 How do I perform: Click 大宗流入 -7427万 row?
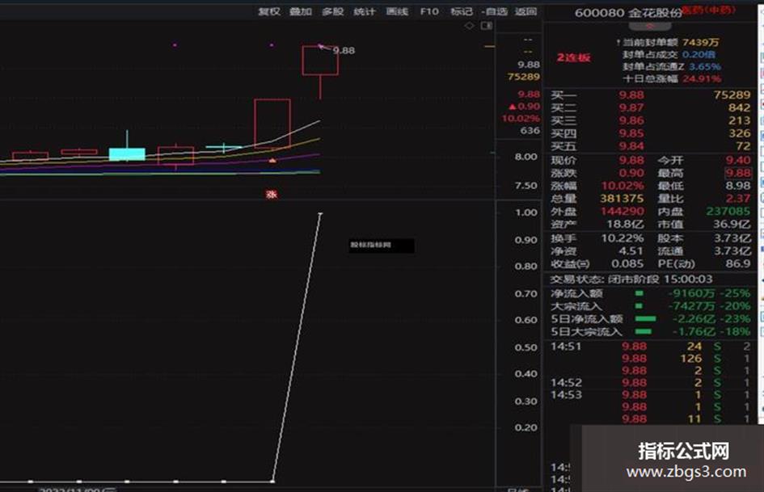click(651, 306)
